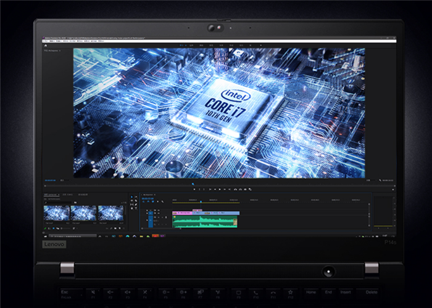Open the Project panel sort icons menu
The height and width of the screenshot is (308, 432).
pos(74,229)
